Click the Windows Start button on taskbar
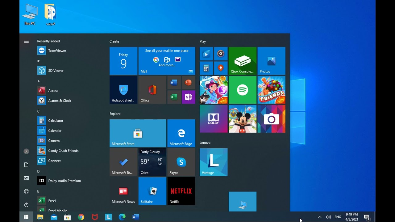The image size is (395, 222). pos(26,217)
